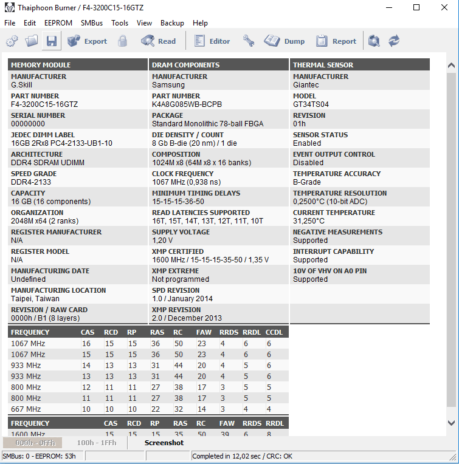The image size is (459, 464).
Task: Click supply voltage value 1,20 V
Action: 162,241
